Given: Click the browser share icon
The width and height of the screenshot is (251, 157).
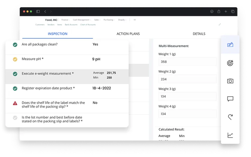Looking at the screenshot, I should point(219,11).
